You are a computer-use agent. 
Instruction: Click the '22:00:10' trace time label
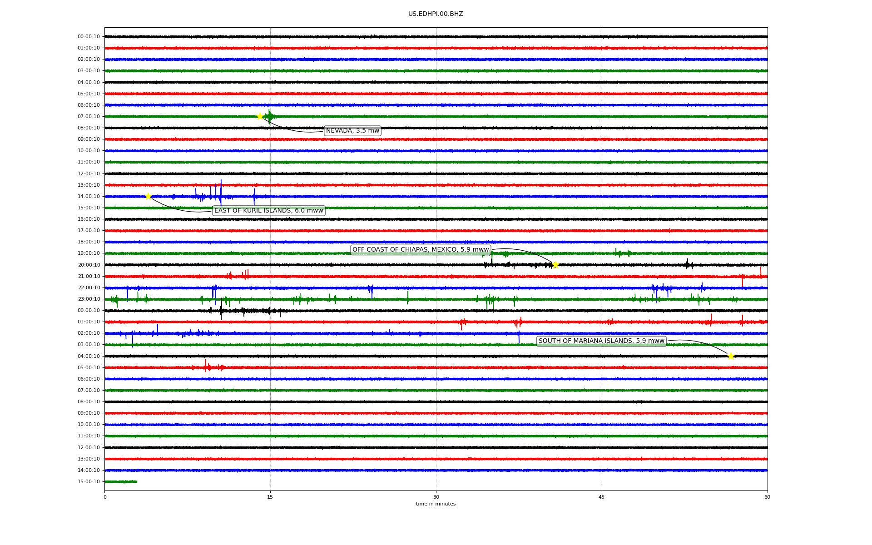[x=89, y=288]
